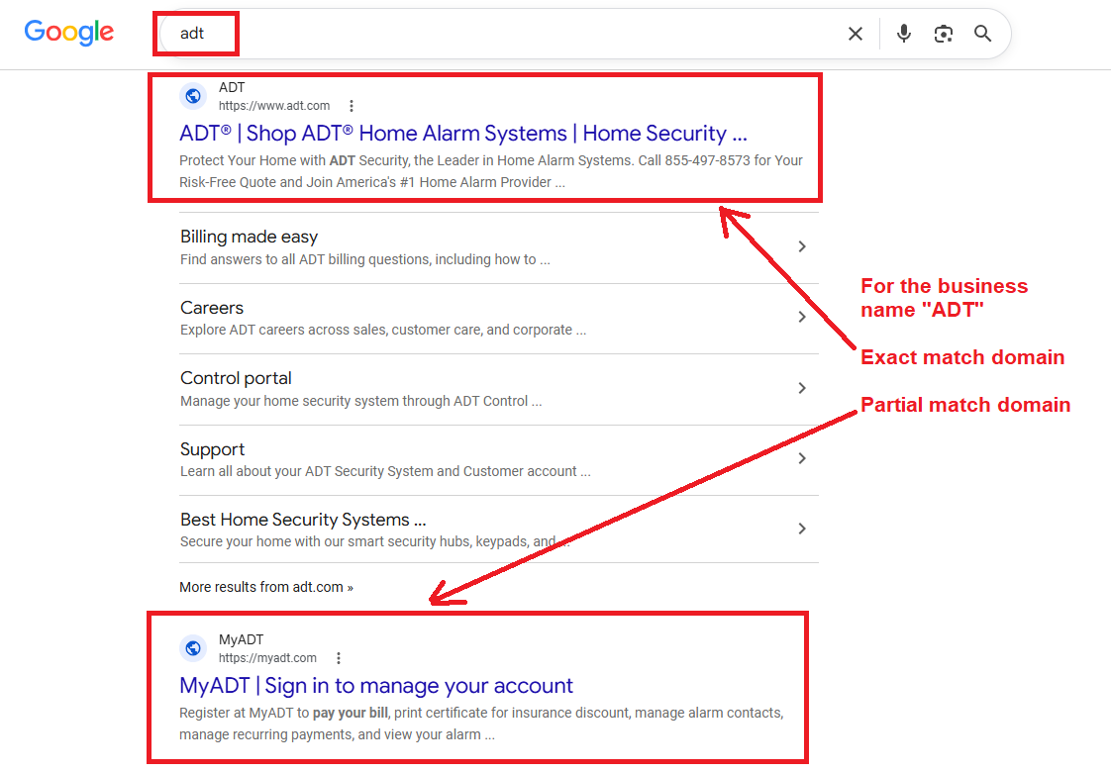Screen dimensions: 1111x773
Task: Start voice search with the microphone icon
Action: click(x=903, y=34)
